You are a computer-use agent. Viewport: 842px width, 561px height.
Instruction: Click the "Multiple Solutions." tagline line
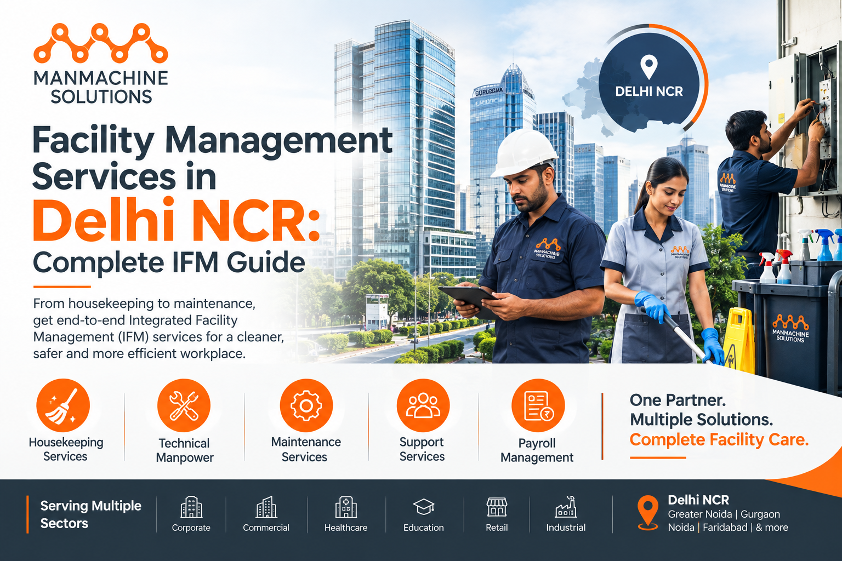[x=702, y=420]
